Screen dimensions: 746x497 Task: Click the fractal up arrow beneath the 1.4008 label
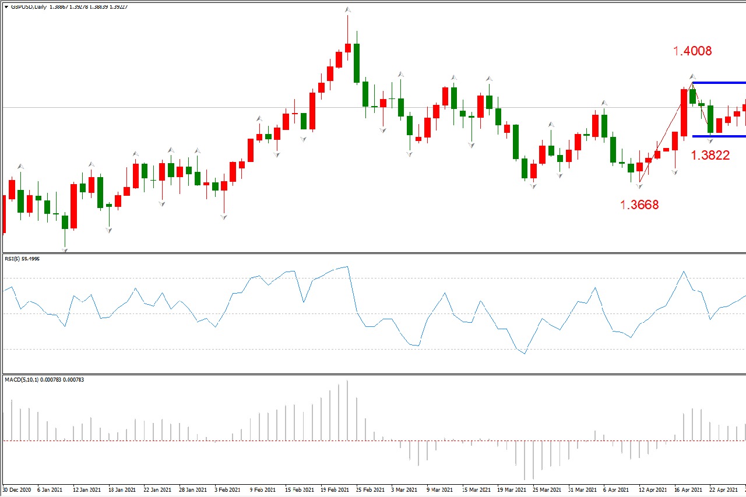tap(692, 76)
